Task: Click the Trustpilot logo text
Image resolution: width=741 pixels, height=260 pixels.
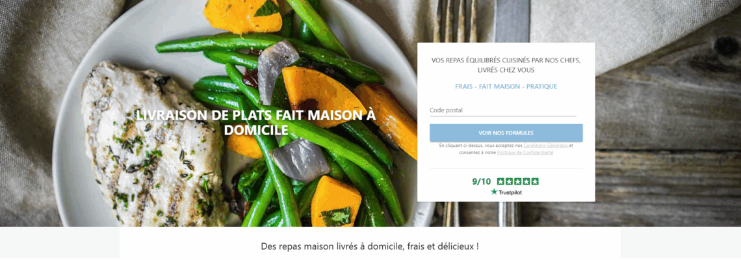Action: click(x=510, y=193)
